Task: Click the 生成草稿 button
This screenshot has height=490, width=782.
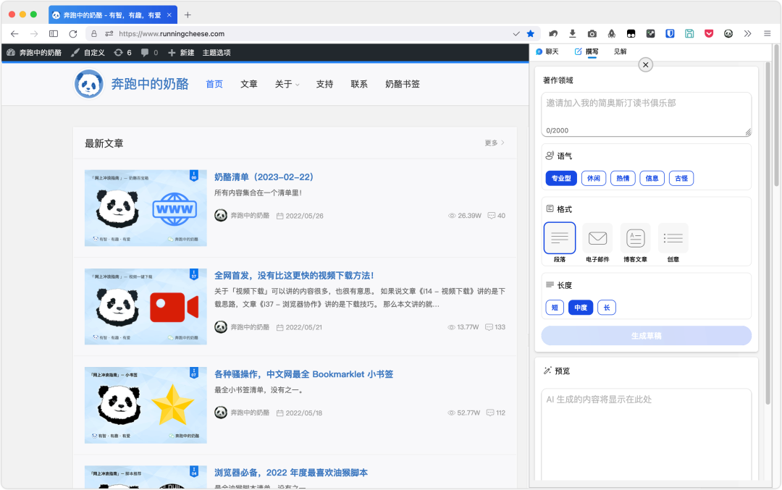Action: 646,335
